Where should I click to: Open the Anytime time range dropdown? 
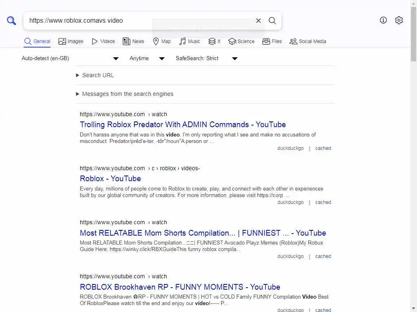tap(147, 58)
